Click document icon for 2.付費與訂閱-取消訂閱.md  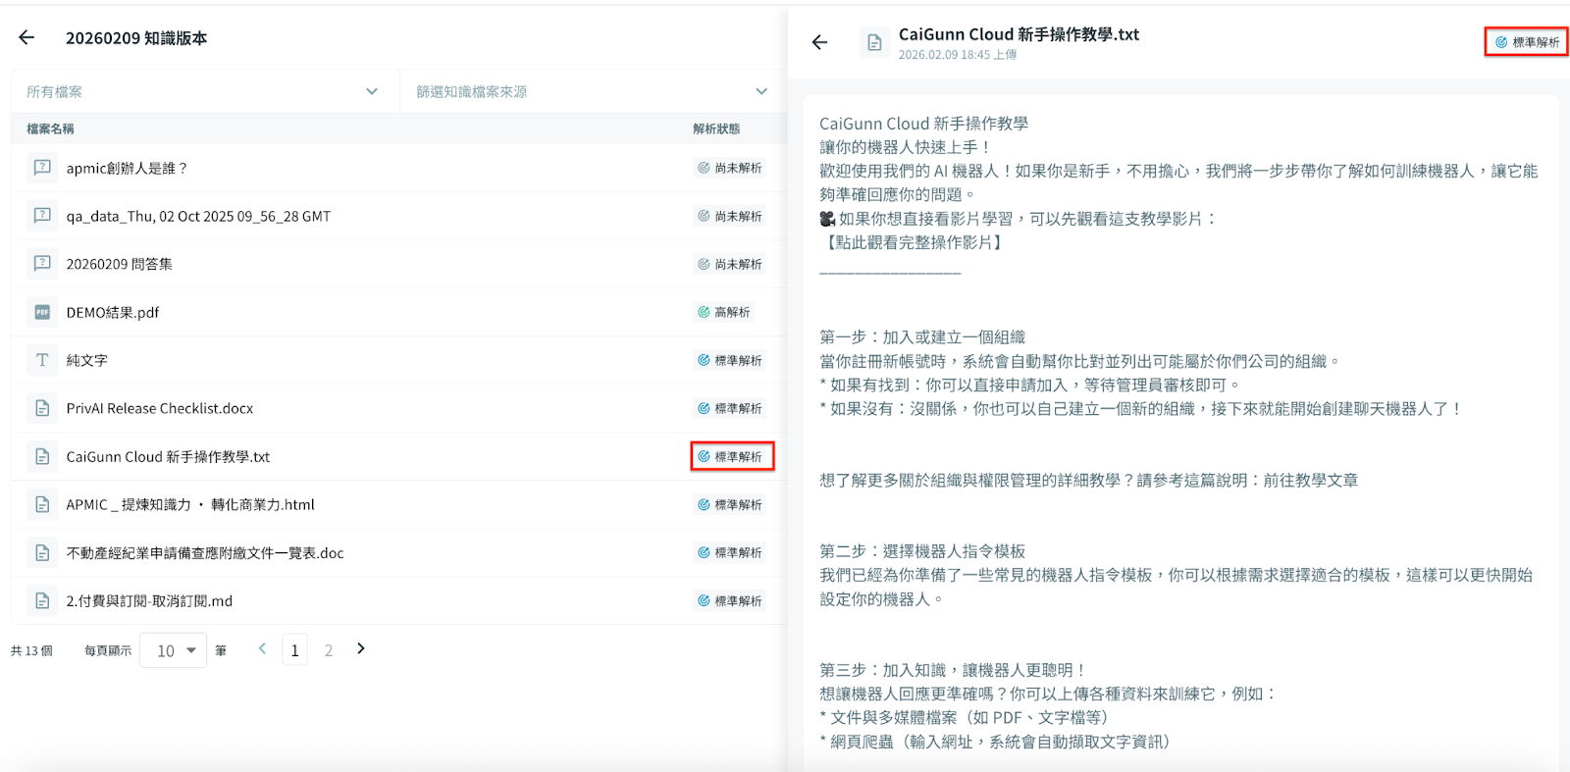pyautogui.click(x=42, y=600)
